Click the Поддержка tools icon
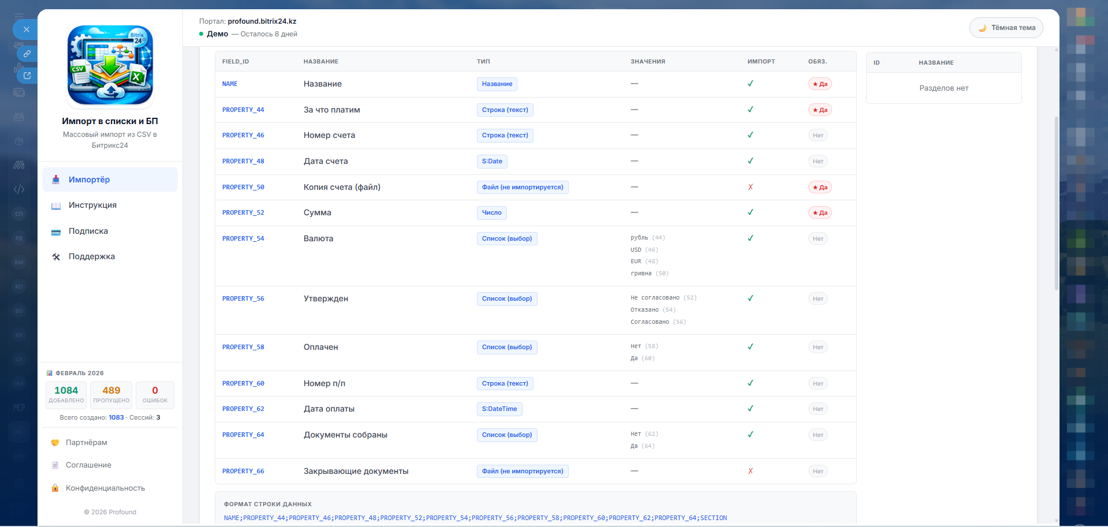The height and width of the screenshot is (527, 1108). pos(56,257)
